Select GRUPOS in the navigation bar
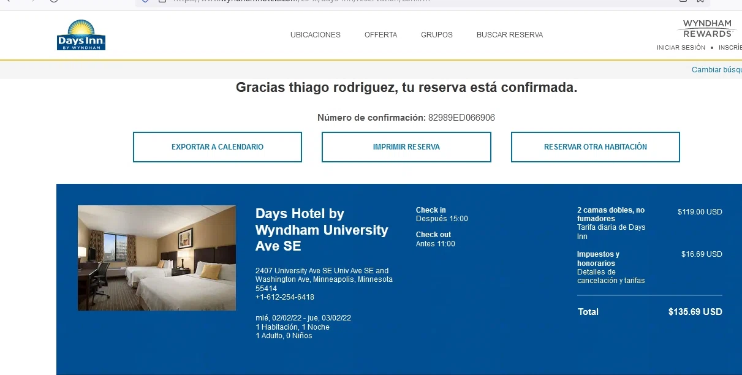 [437, 35]
